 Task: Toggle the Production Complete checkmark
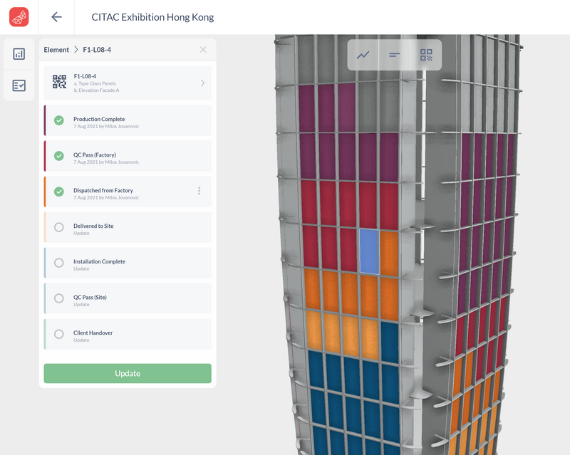pyautogui.click(x=59, y=120)
